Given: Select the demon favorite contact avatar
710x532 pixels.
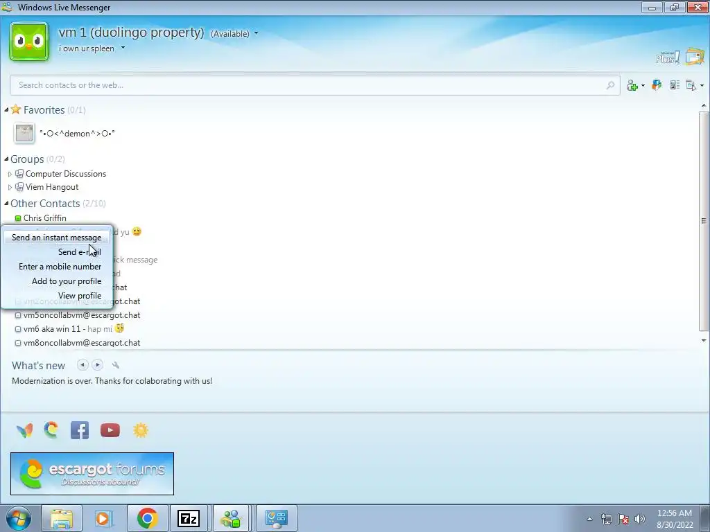Looking at the screenshot, I should 24,134.
